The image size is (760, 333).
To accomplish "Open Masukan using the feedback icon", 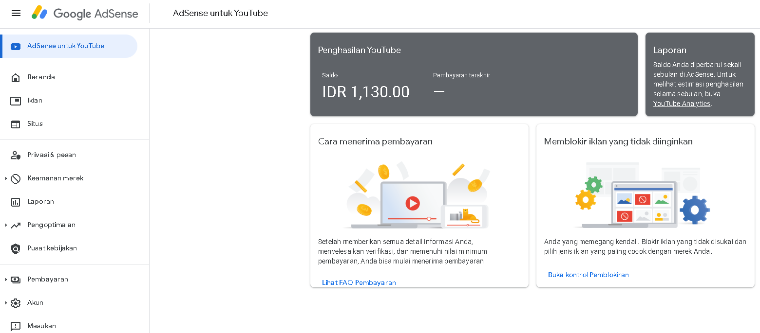I will click(x=16, y=326).
